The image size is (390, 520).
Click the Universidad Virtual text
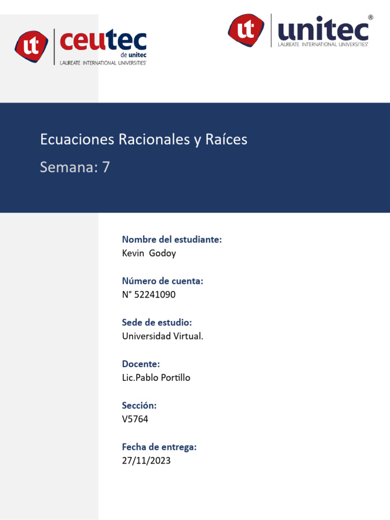[x=162, y=336]
